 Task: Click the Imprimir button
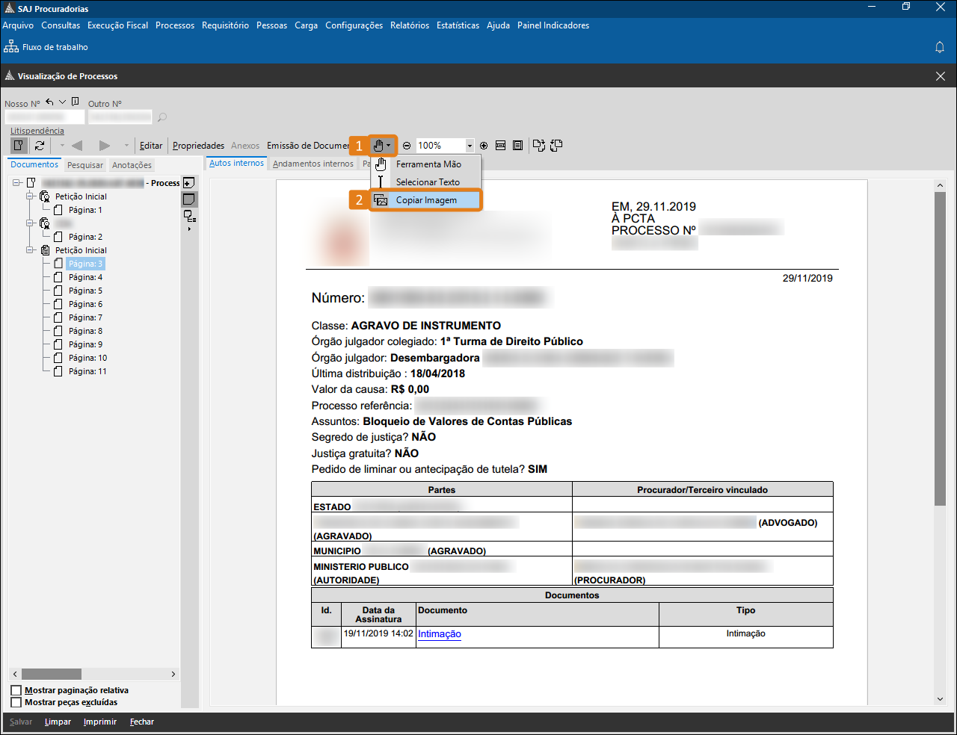point(99,722)
